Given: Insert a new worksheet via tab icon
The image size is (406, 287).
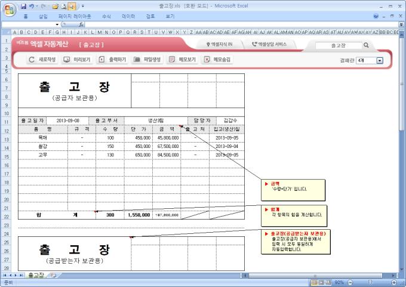Looking at the screenshot, I should (53, 275).
